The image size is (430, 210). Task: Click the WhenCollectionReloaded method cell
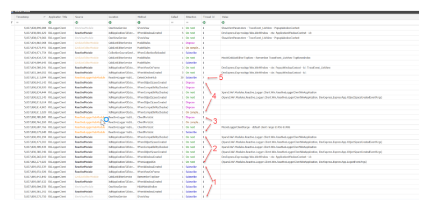coord(153,52)
